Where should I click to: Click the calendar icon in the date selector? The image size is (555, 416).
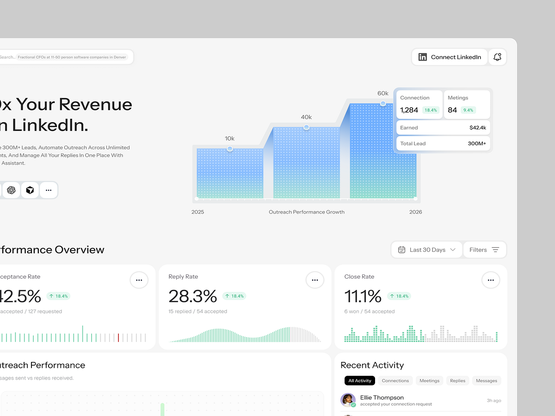401,250
